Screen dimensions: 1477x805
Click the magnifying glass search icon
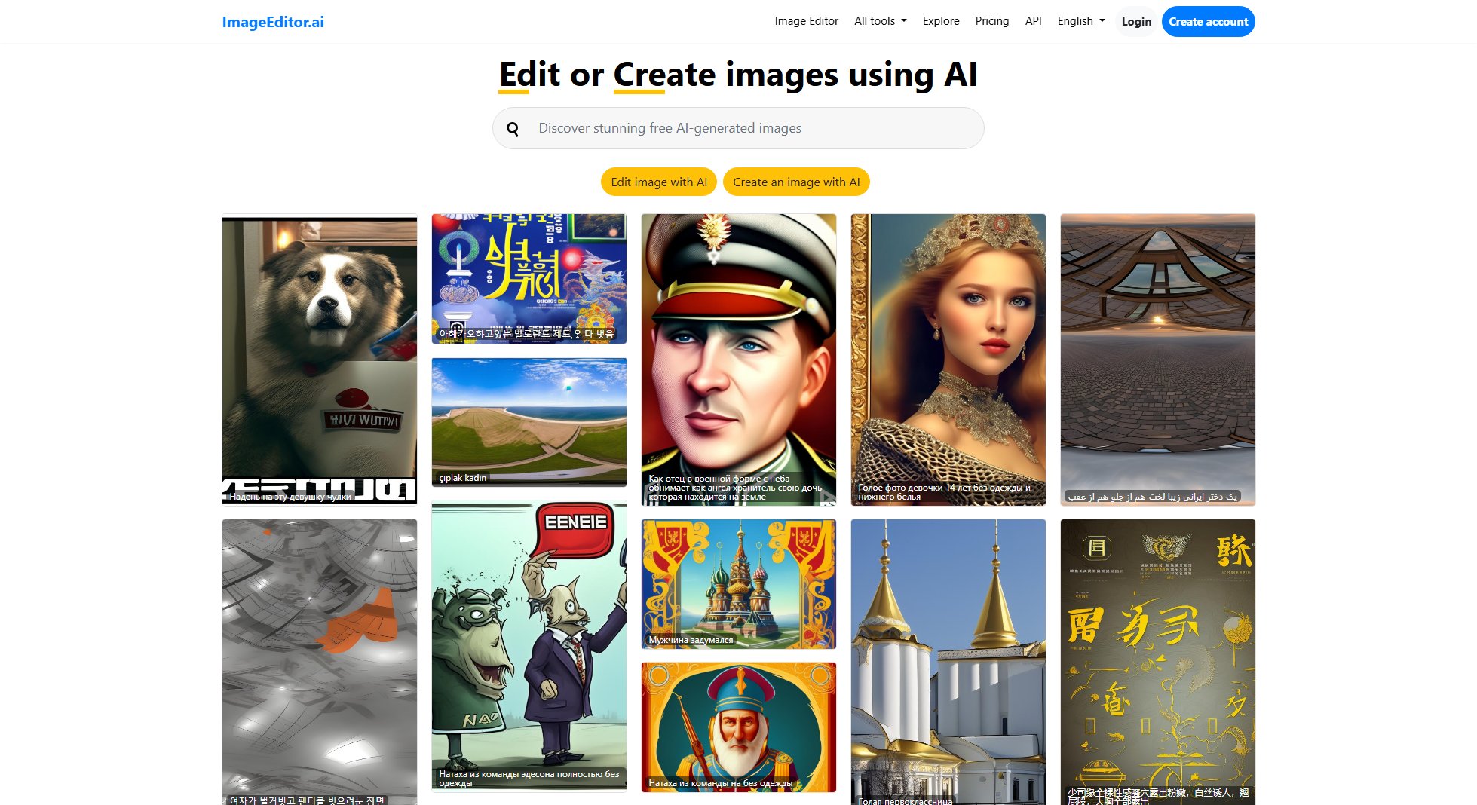513,128
